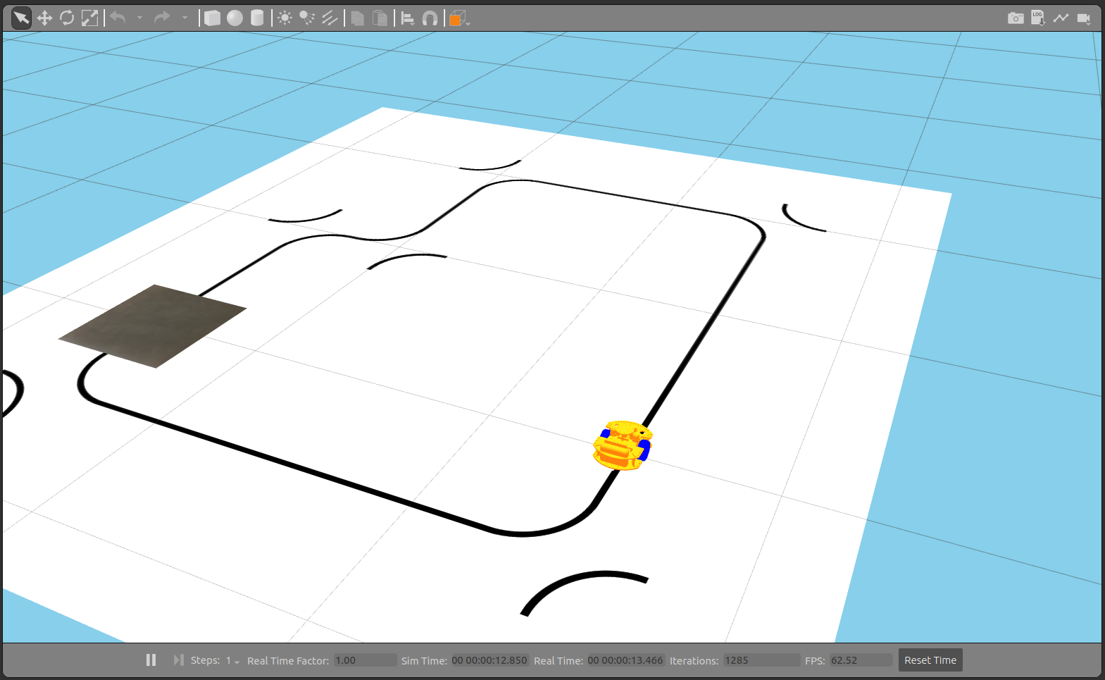Toggle snap magnet tool

point(430,18)
